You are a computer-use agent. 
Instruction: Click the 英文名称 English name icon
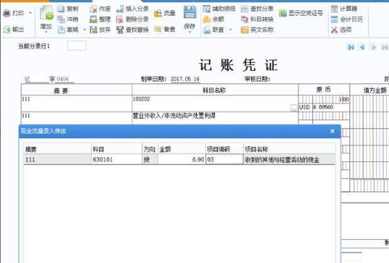coord(244,30)
